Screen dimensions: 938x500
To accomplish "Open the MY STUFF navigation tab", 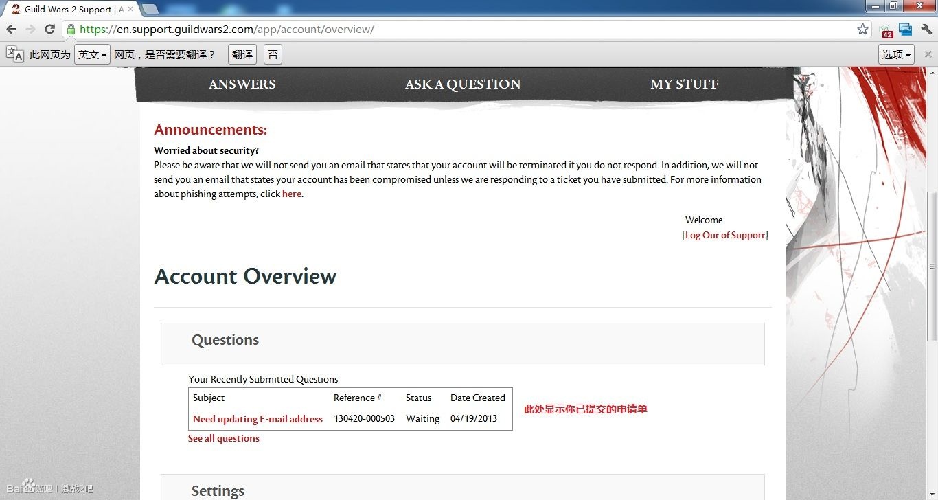I will coord(685,84).
